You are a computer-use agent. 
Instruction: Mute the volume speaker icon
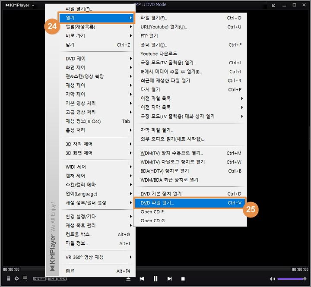tap(272, 279)
